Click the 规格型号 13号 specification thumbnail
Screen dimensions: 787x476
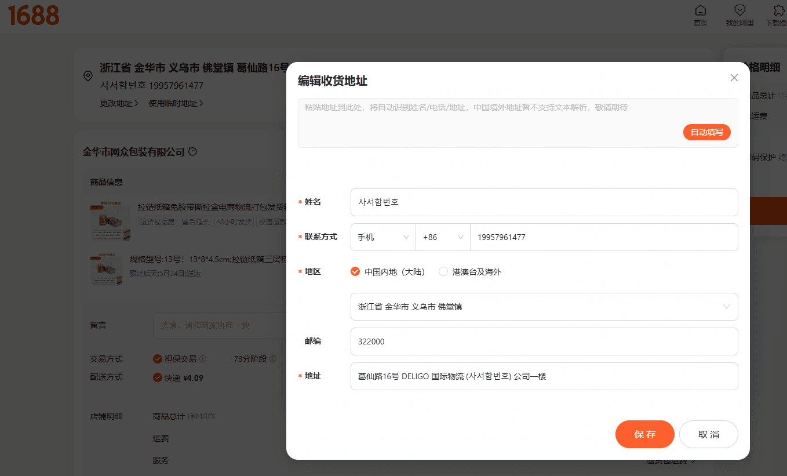pos(107,268)
